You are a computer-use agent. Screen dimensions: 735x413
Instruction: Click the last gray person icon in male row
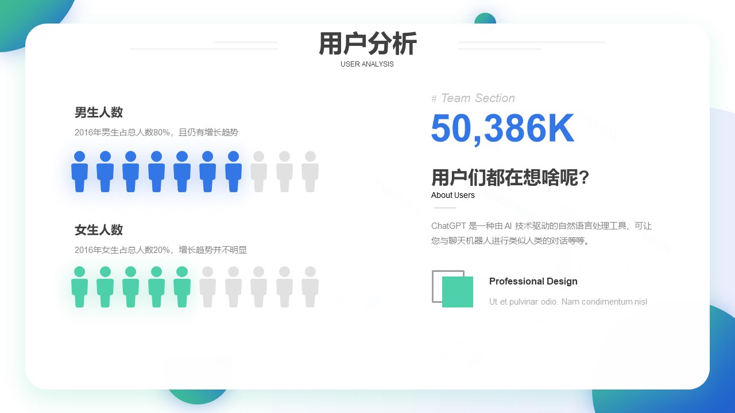(x=310, y=172)
